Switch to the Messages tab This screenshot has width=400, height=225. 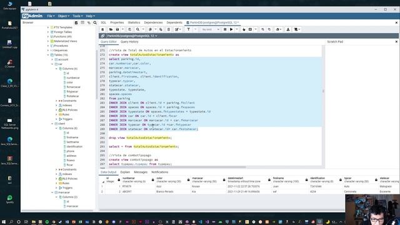click(x=141, y=172)
